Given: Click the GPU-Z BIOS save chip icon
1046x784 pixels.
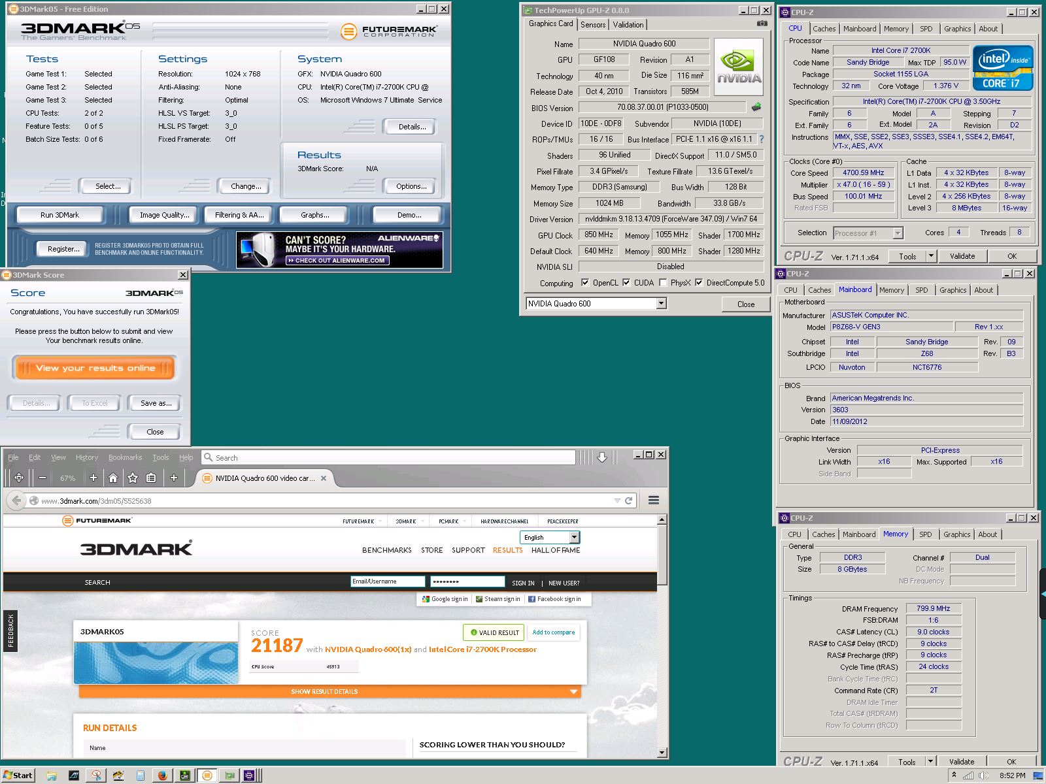Looking at the screenshot, I should coord(756,106).
